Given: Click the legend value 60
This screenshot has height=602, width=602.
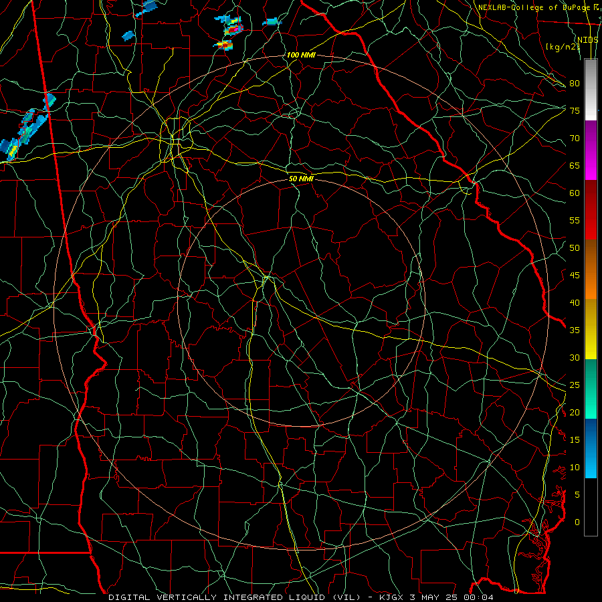Looking at the screenshot, I should click(x=575, y=193).
